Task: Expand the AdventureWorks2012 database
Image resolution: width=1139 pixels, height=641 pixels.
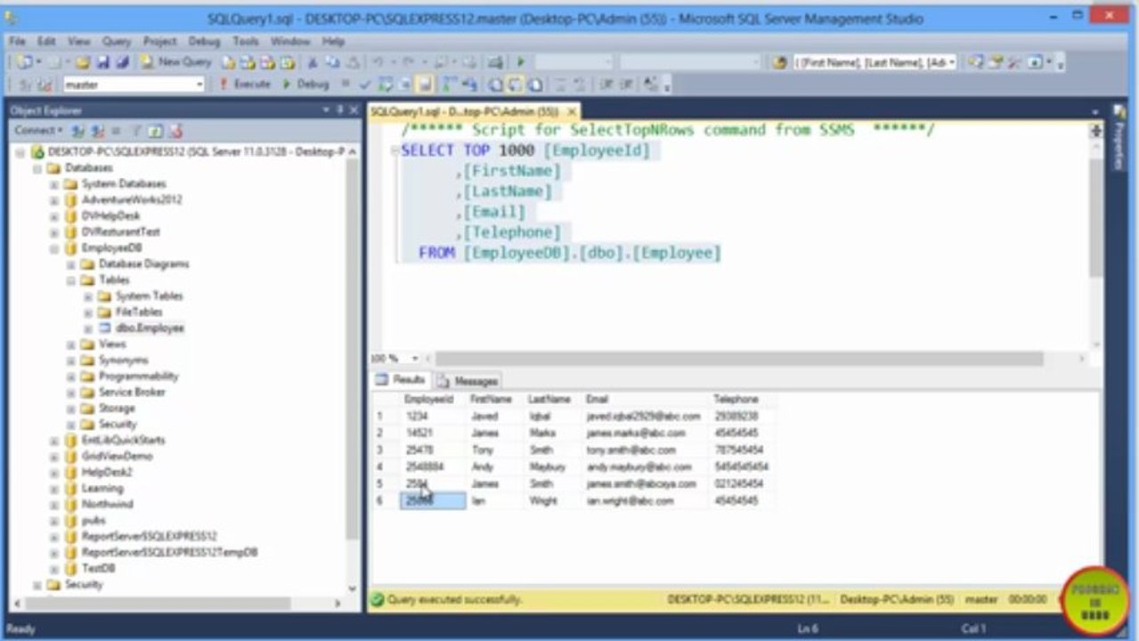Action: click(x=54, y=199)
